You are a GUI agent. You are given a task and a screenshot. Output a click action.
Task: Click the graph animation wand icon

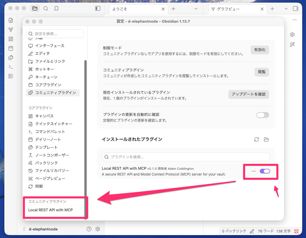click(292, 44)
